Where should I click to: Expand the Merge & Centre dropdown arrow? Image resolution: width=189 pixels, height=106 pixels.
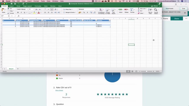76,12
